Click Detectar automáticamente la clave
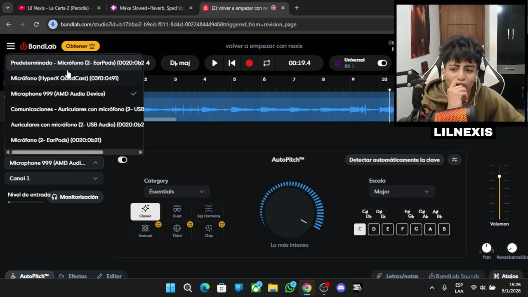This screenshot has height=297, width=528. click(394, 160)
